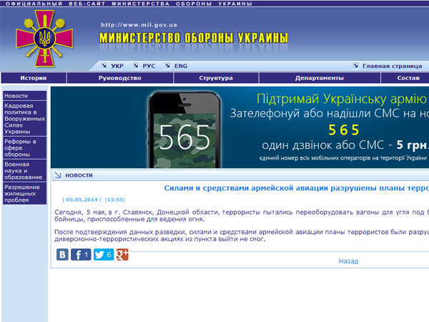Viewport: 429px width, 322px height.
Task: Switch language to РУС
Action: [x=148, y=66]
